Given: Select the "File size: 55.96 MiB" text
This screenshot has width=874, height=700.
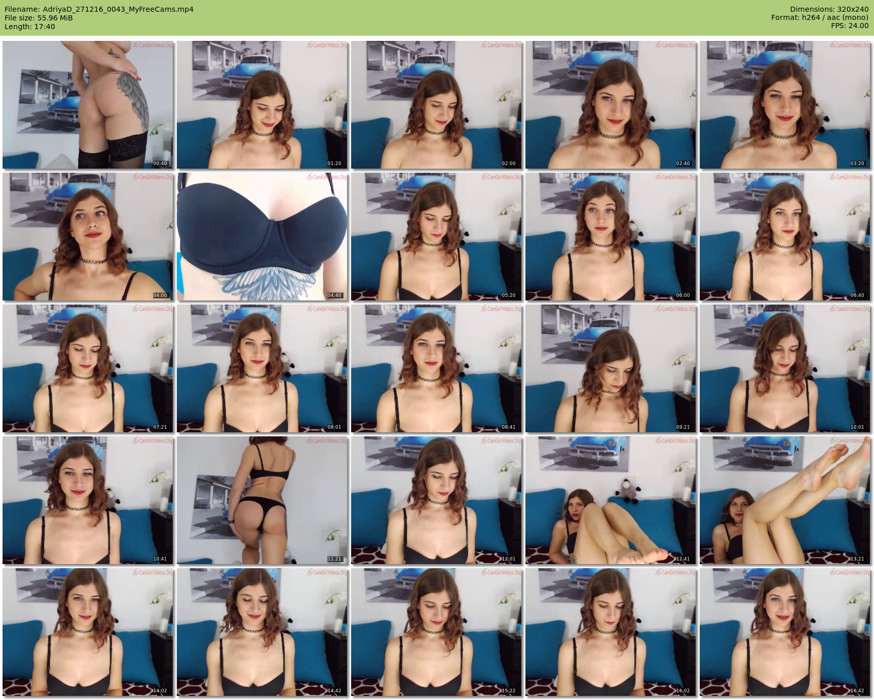Looking at the screenshot, I should point(39,18).
